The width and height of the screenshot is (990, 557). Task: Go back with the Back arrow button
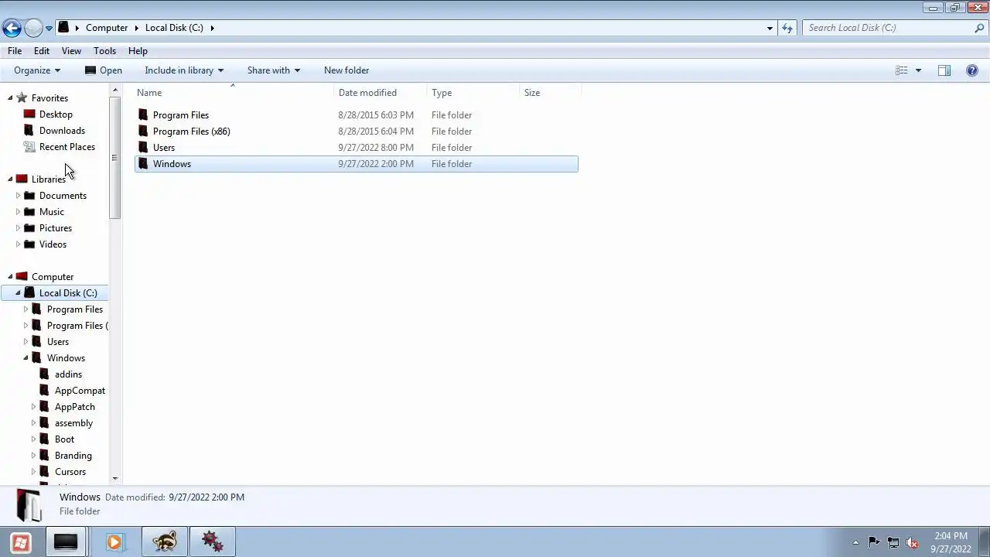[x=11, y=29]
